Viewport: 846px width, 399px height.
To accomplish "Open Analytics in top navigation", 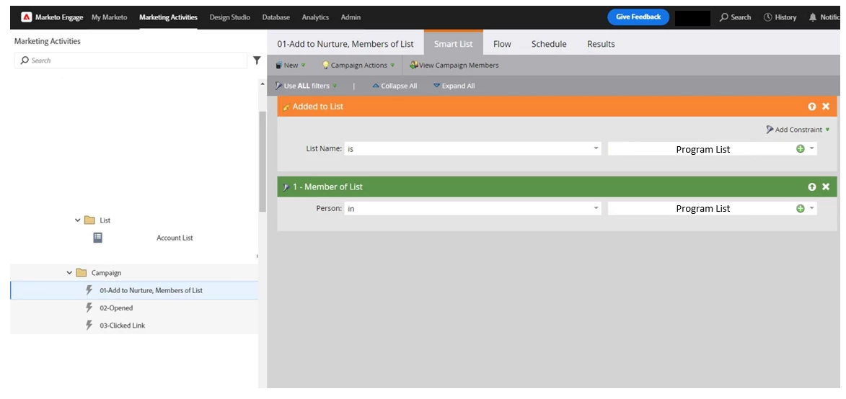I will 316,17.
